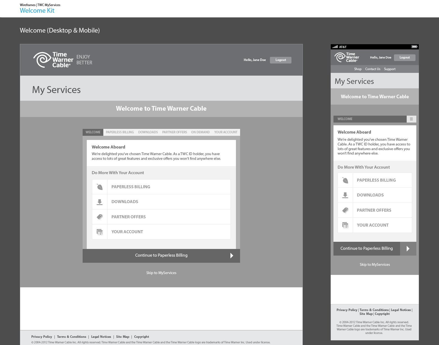Click mobile footer Privacy Policy link
This screenshot has height=345, width=439.
[347, 310]
